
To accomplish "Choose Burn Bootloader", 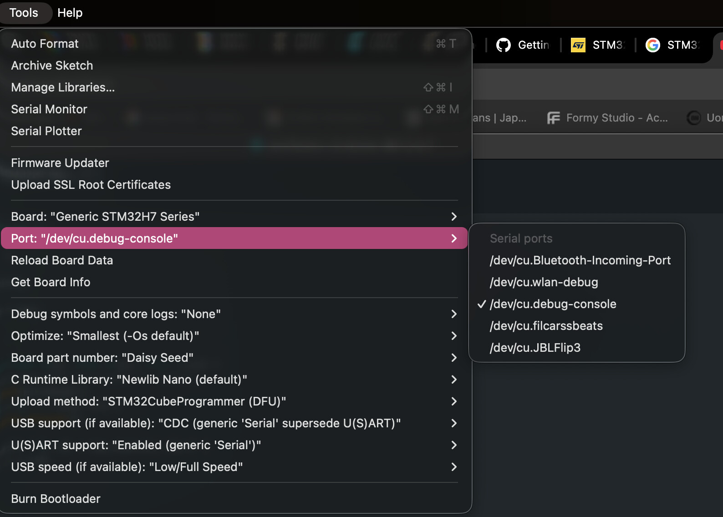I will (x=56, y=499).
